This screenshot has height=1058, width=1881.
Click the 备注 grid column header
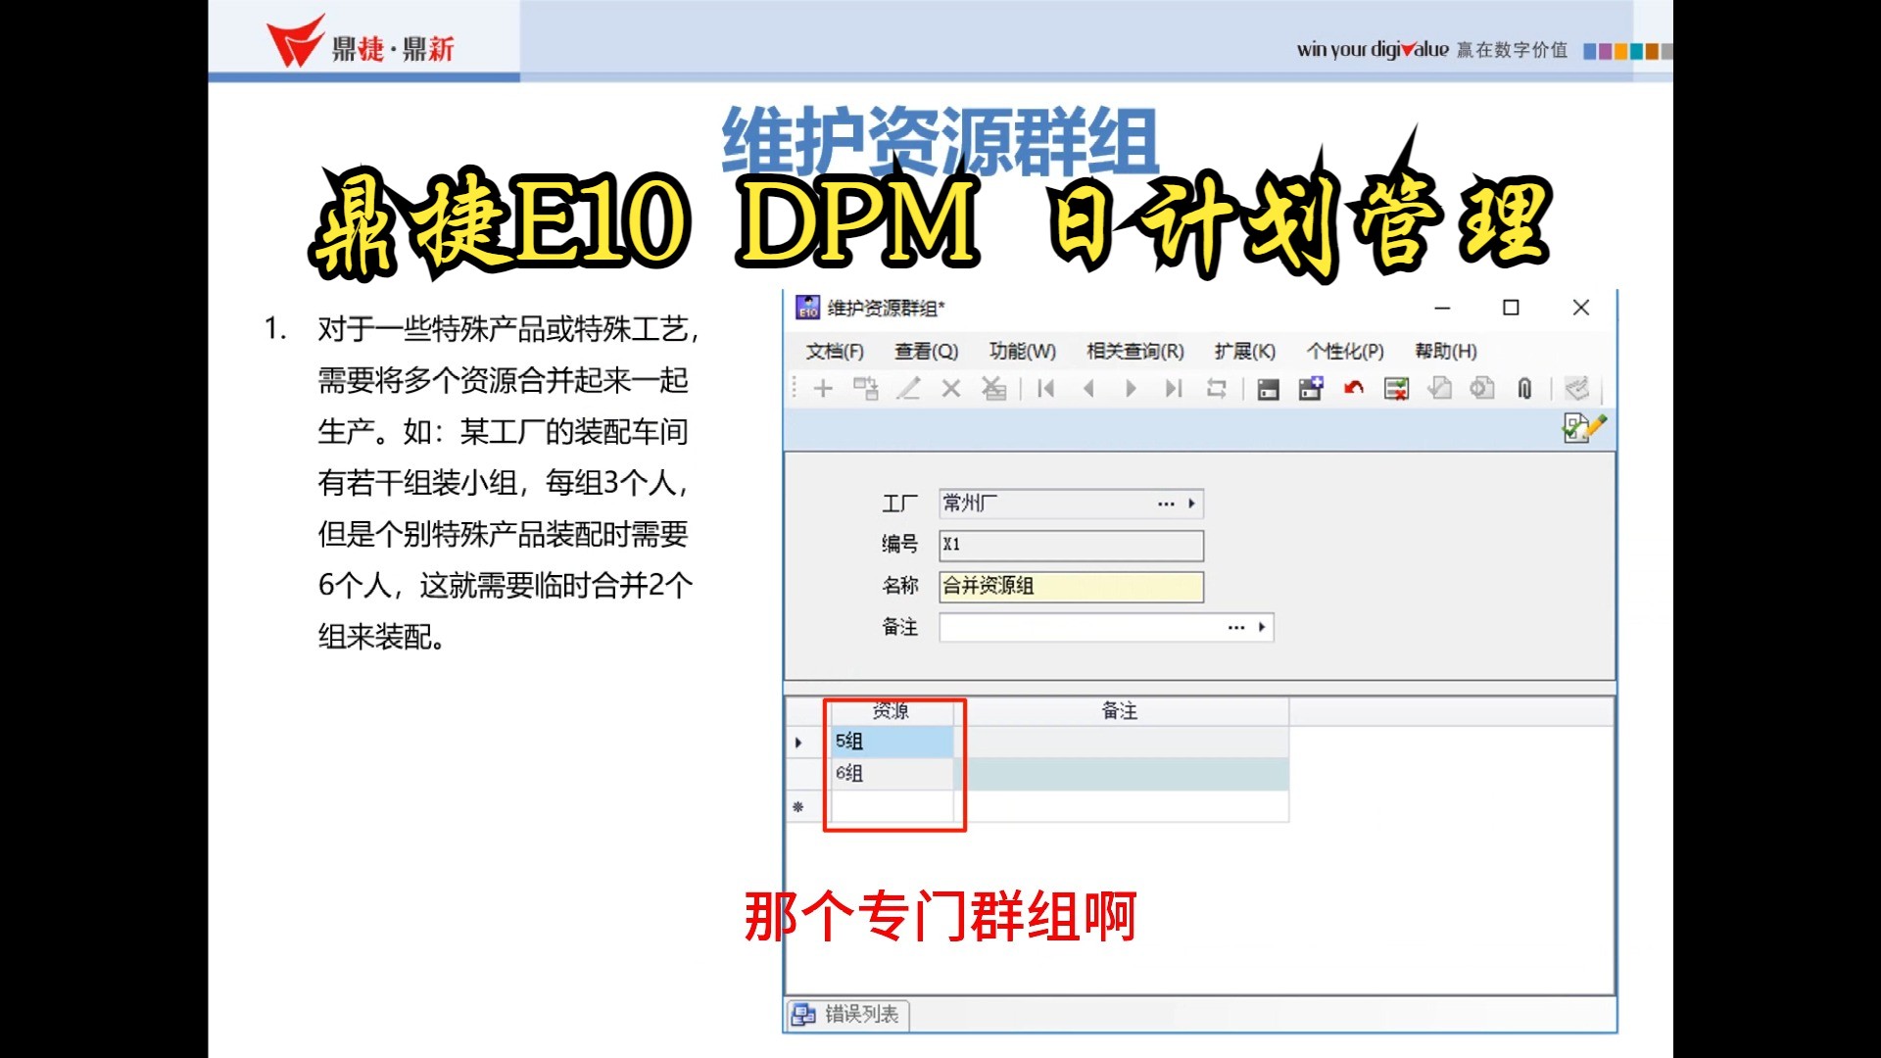point(1120,711)
